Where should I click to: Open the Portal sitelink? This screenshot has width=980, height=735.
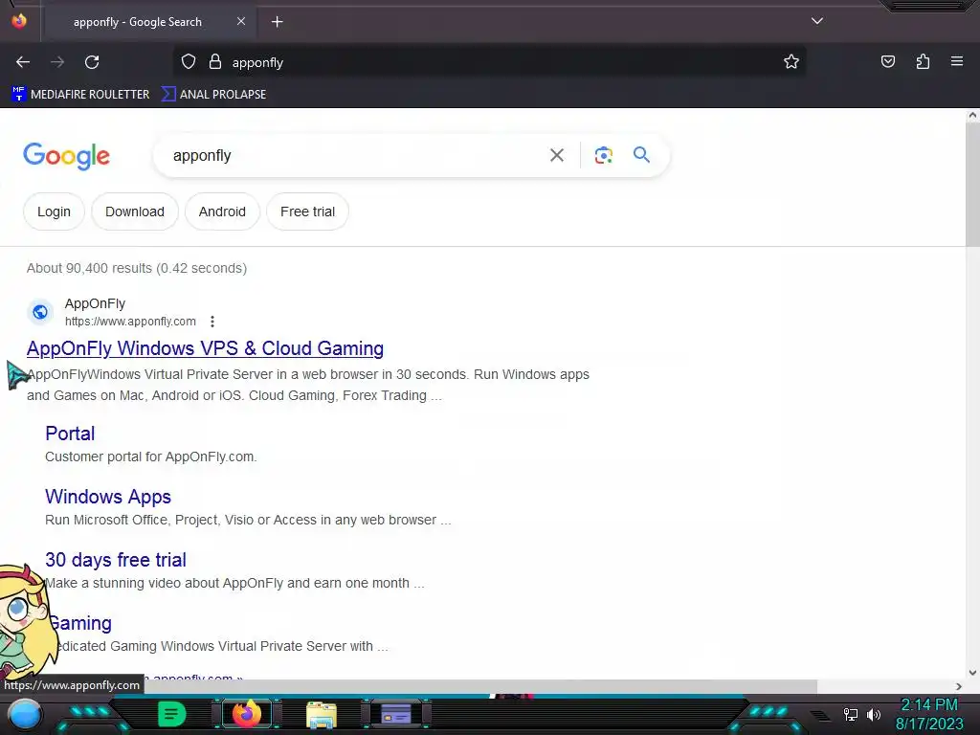[70, 434]
